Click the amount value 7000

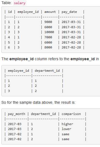(48, 37)
